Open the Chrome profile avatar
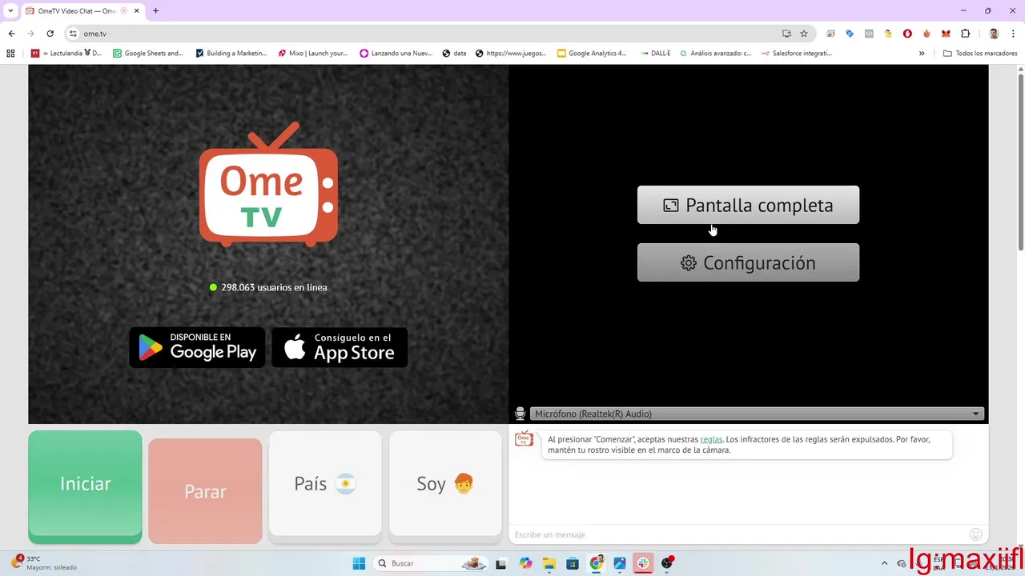1025x576 pixels. click(994, 34)
